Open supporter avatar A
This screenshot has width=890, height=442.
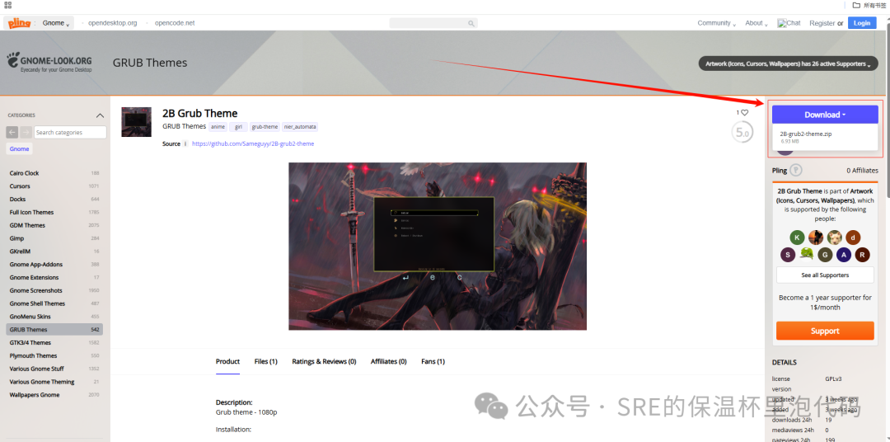844,255
